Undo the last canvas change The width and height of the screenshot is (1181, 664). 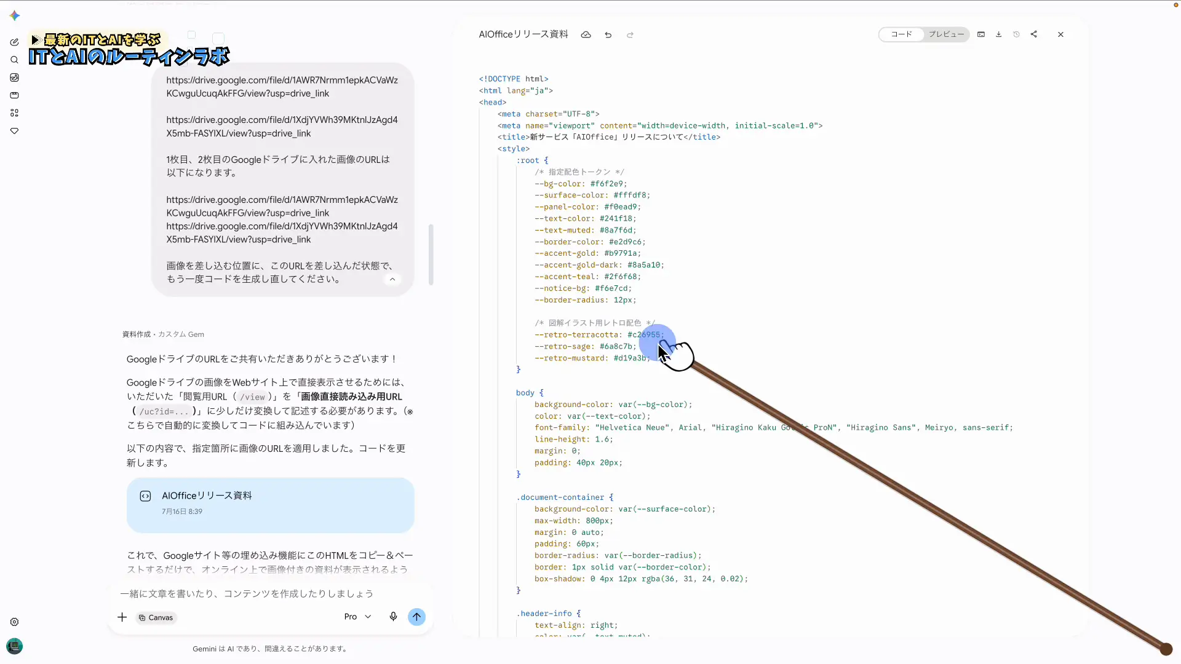[608, 35]
